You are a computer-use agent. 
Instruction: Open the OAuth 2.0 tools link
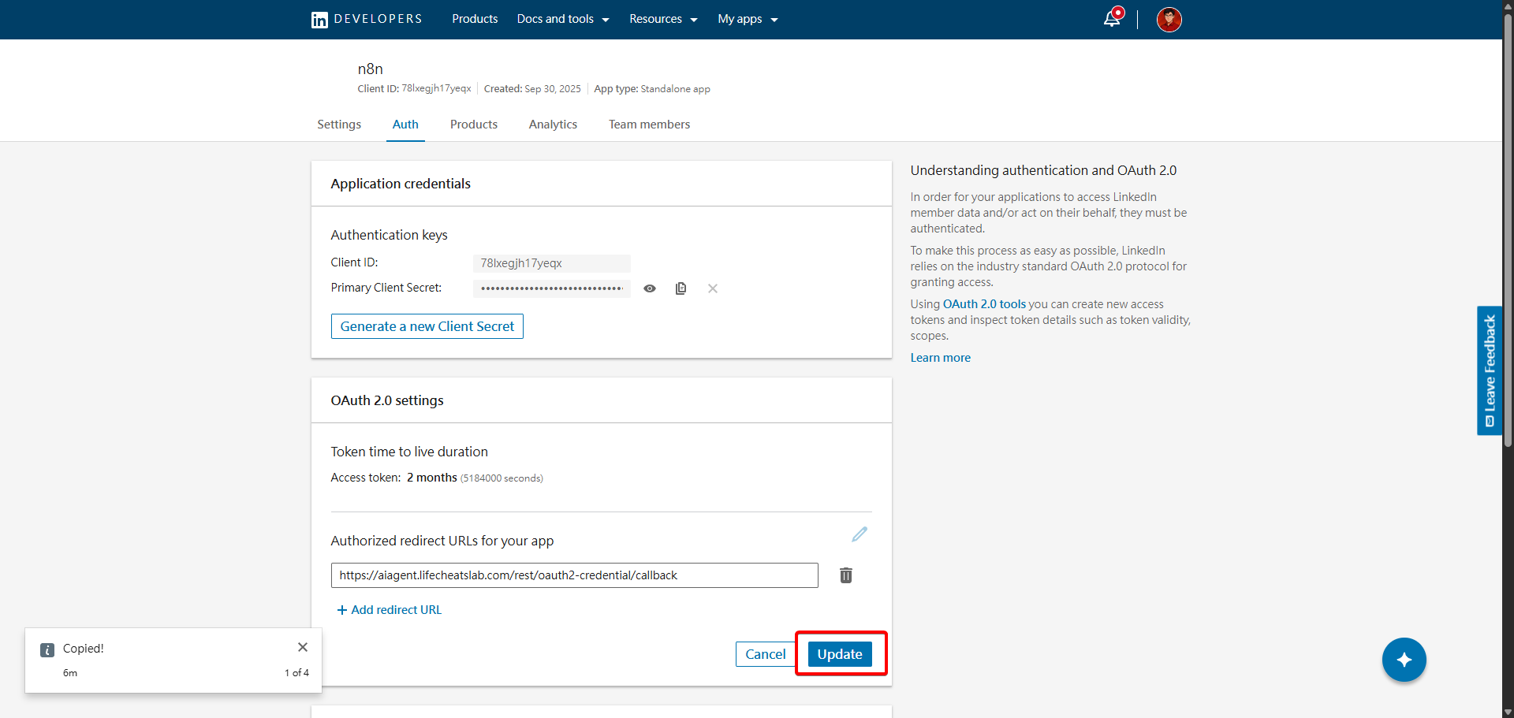pos(983,303)
